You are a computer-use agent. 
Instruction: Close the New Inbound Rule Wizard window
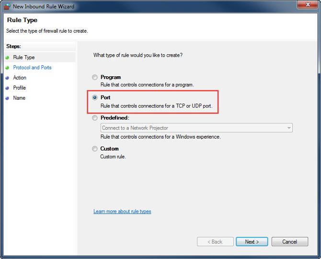(307, 4)
